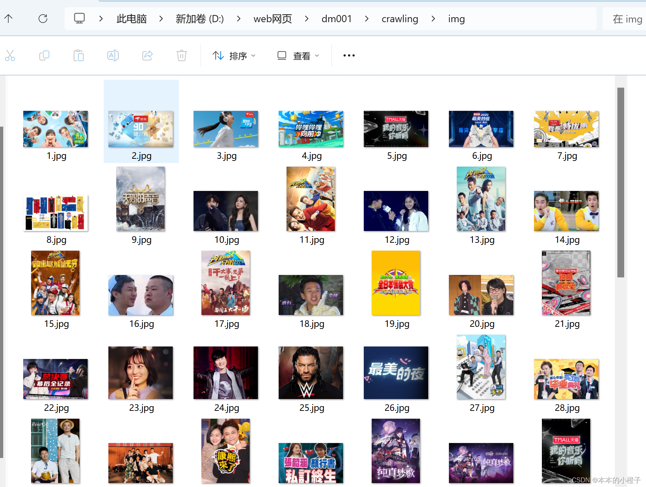Click the 私訂終生 poster thumbnail
The width and height of the screenshot is (646, 487).
pos(311,463)
